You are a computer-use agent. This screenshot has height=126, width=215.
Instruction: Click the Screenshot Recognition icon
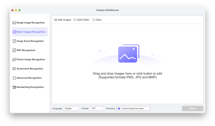tap(14, 69)
